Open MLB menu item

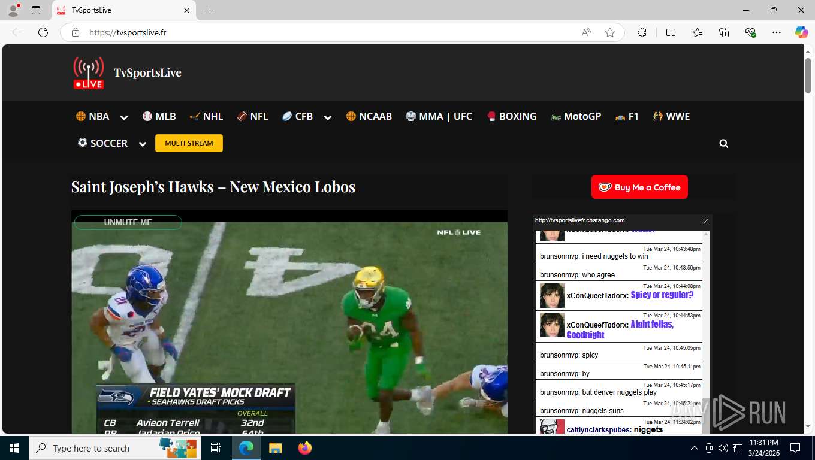(x=159, y=116)
